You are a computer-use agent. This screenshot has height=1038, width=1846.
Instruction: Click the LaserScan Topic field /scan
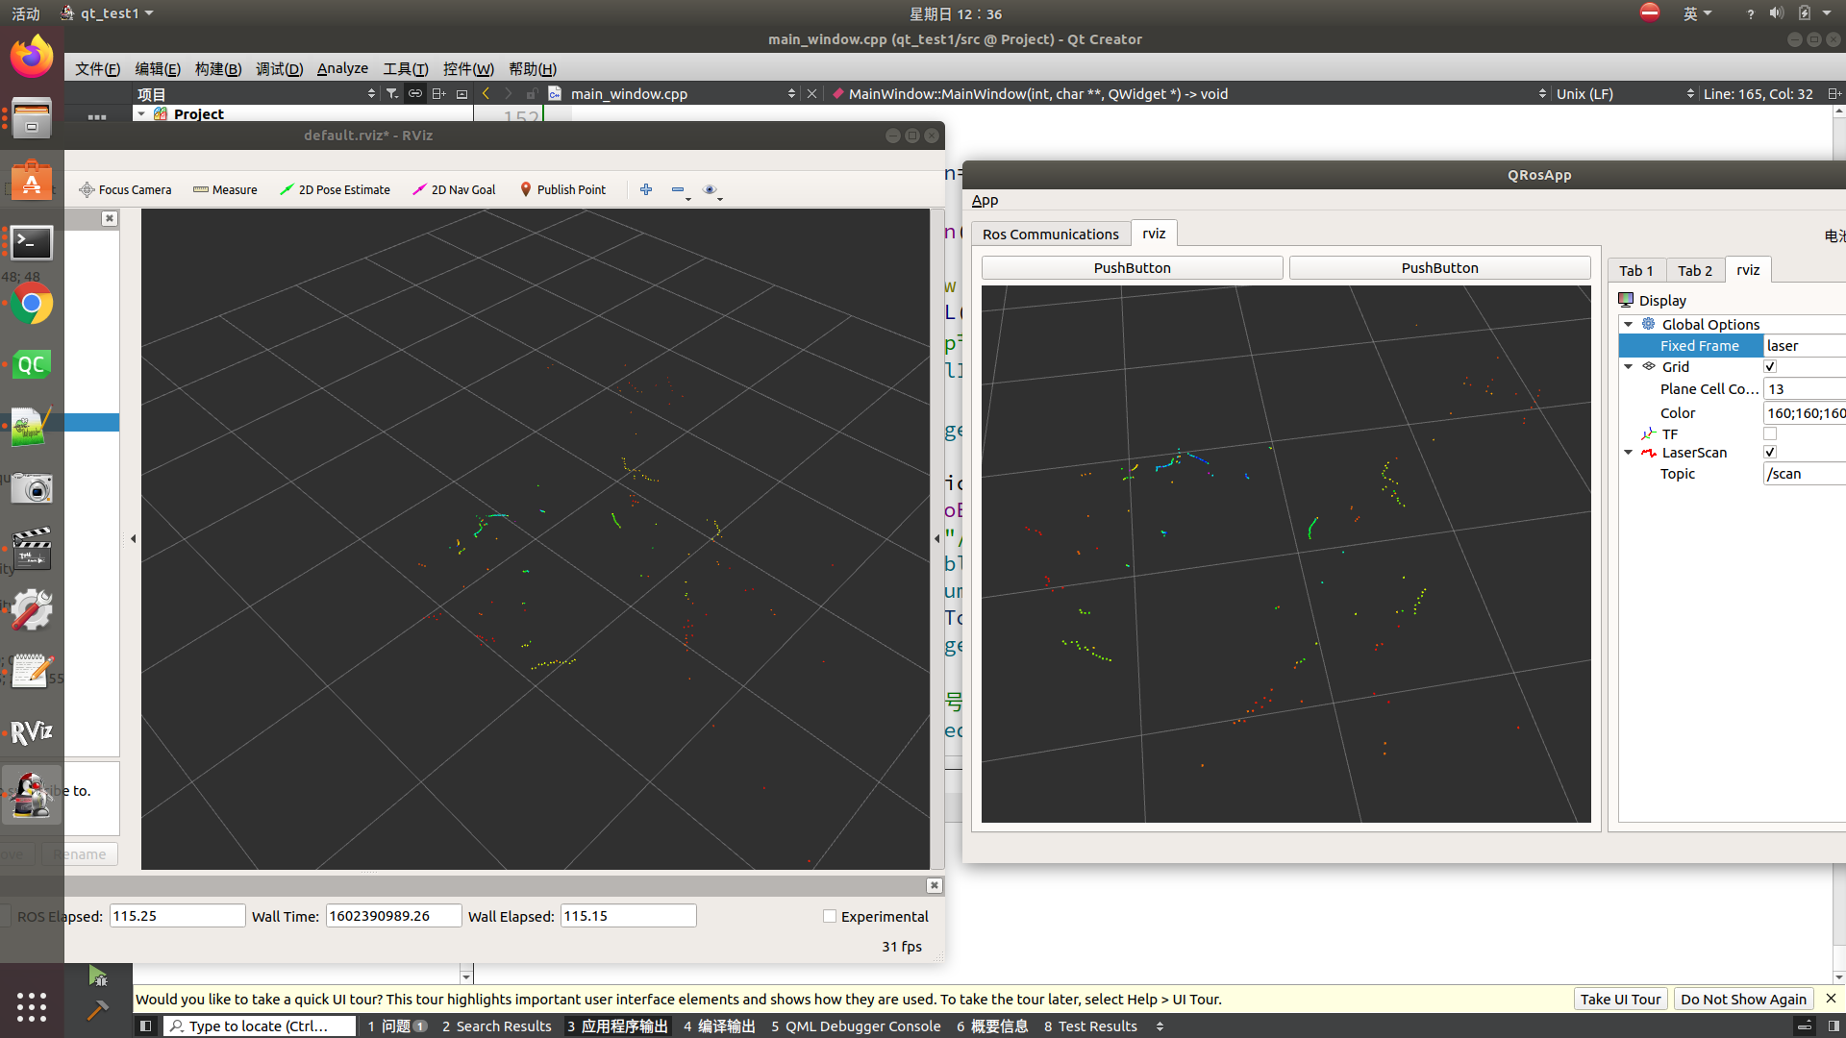[x=1804, y=474]
